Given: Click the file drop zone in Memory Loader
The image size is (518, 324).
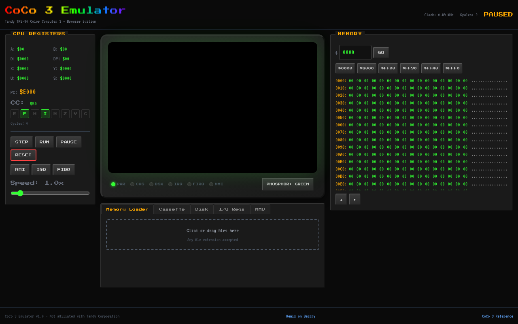Looking at the screenshot, I should 212,234.
